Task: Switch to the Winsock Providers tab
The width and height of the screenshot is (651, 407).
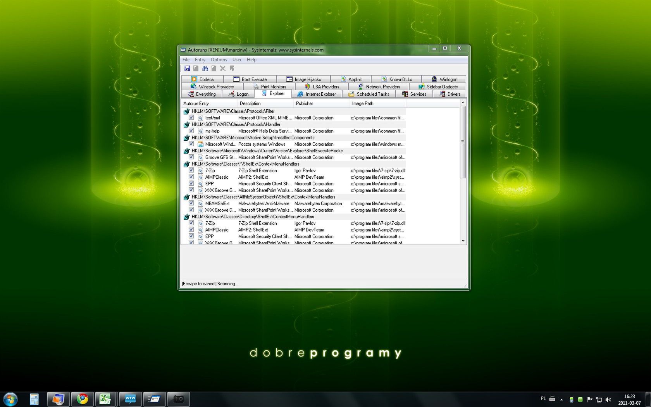Action: [212, 86]
